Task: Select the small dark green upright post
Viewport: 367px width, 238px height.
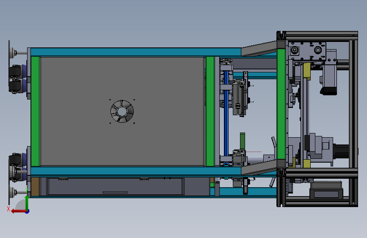Action: pyautogui.click(x=243, y=141)
